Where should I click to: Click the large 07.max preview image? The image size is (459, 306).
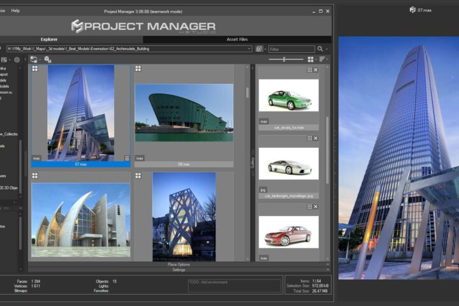coord(398,158)
